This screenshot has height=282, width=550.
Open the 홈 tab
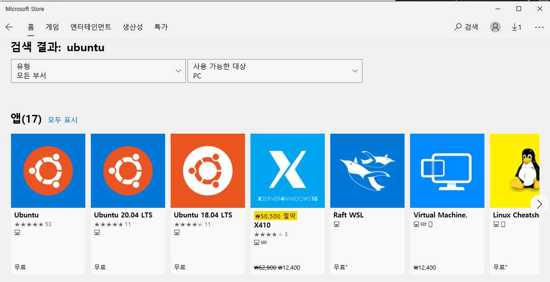[x=31, y=27]
